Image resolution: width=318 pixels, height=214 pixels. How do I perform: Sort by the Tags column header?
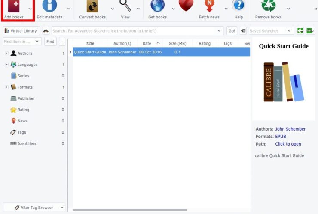227,43
